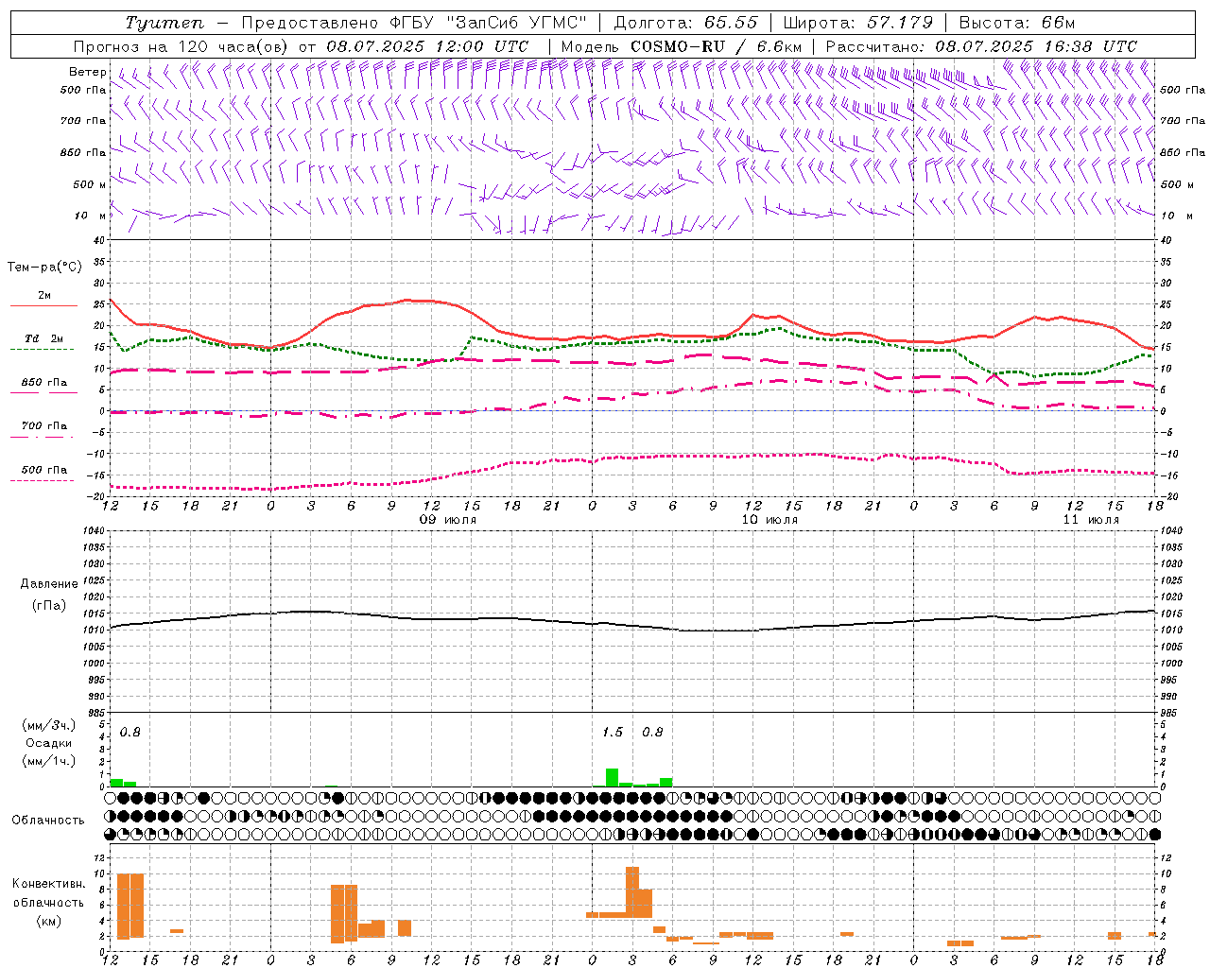Click the "Tyumen" station title
Image resolution: width=1210 pixels, height=968 pixels.
pos(164,23)
